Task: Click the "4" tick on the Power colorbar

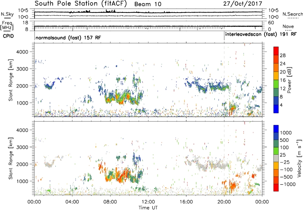Action: tap(281, 105)
